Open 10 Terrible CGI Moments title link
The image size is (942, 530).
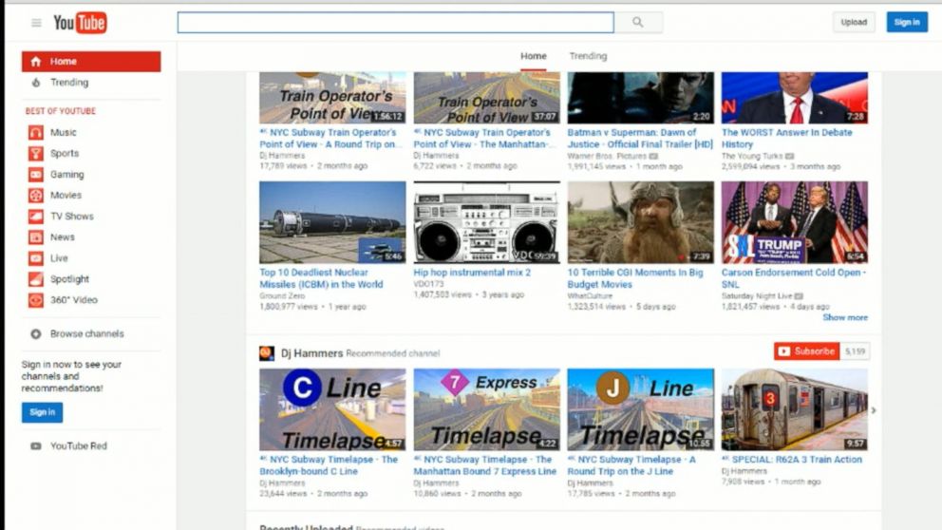635,278
